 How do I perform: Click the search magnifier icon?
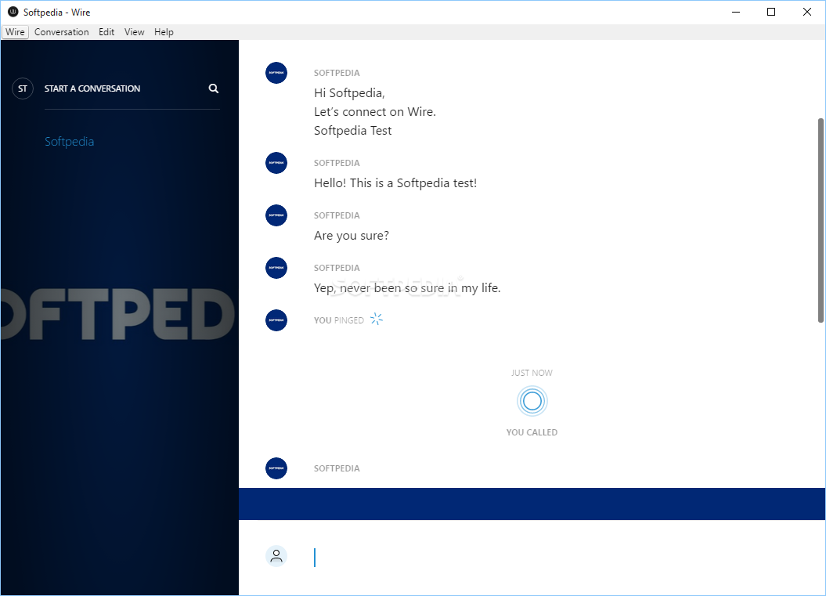point(213,88)
